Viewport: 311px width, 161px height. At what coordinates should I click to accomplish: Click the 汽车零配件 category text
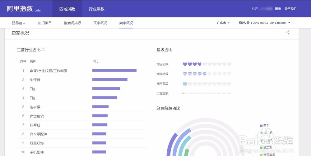coord(39,134)
